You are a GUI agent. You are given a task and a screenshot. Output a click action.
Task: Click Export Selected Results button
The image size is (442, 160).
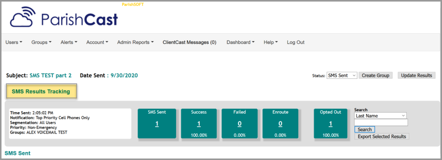pyautogui.click(x=382, y=136)
